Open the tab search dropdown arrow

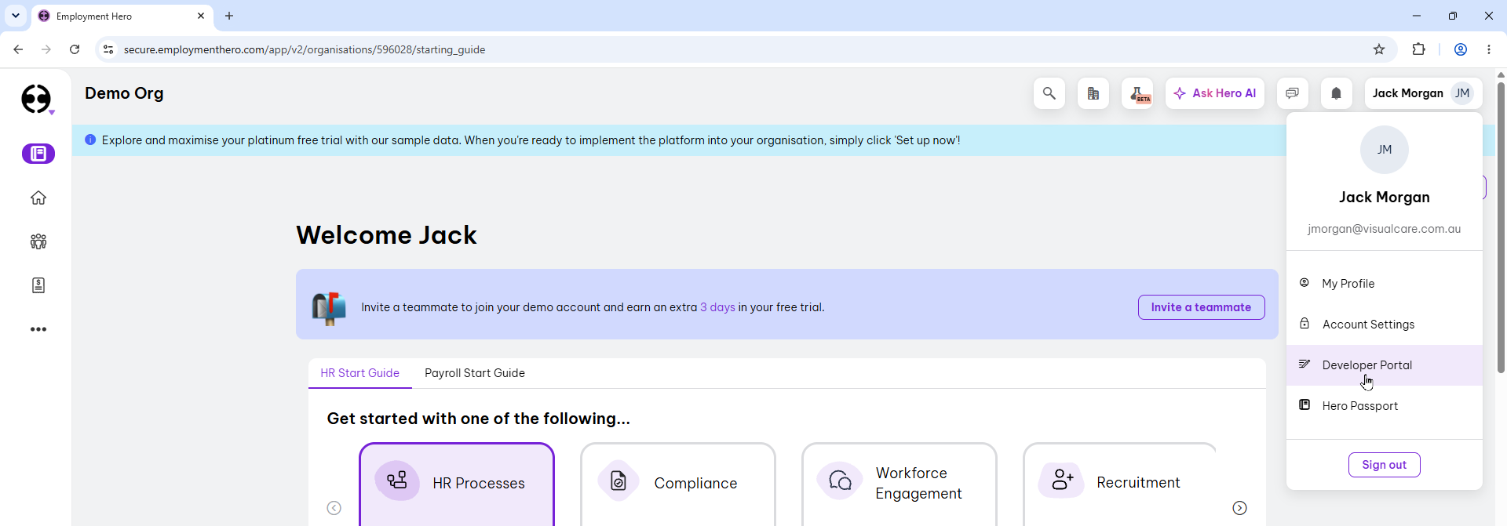point(16,16)
